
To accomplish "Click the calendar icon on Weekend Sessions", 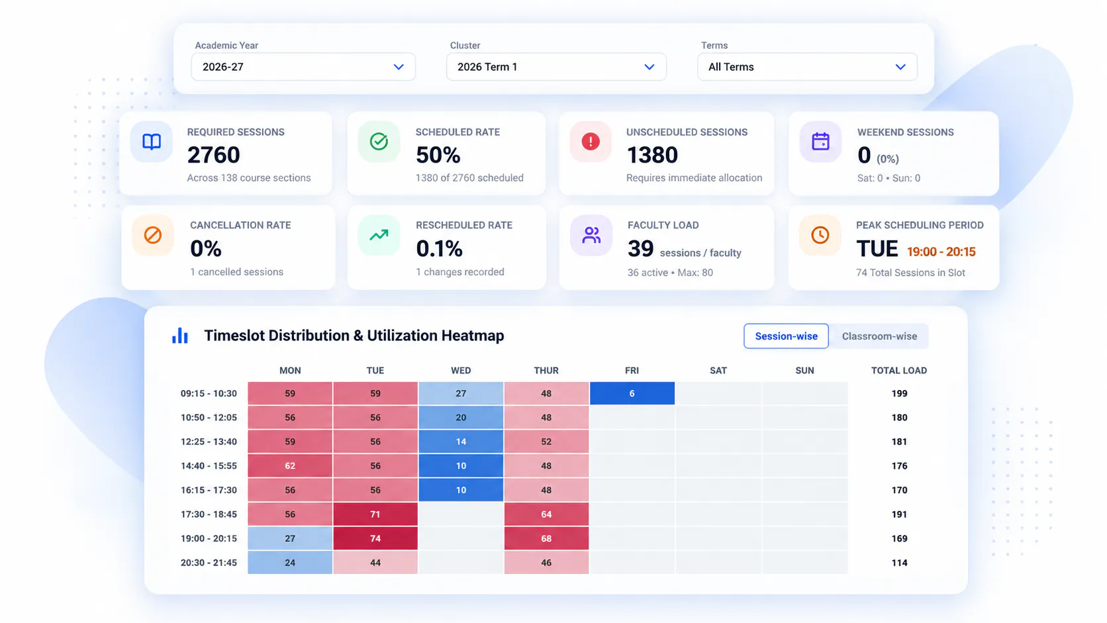I will (x=820, y=141).
